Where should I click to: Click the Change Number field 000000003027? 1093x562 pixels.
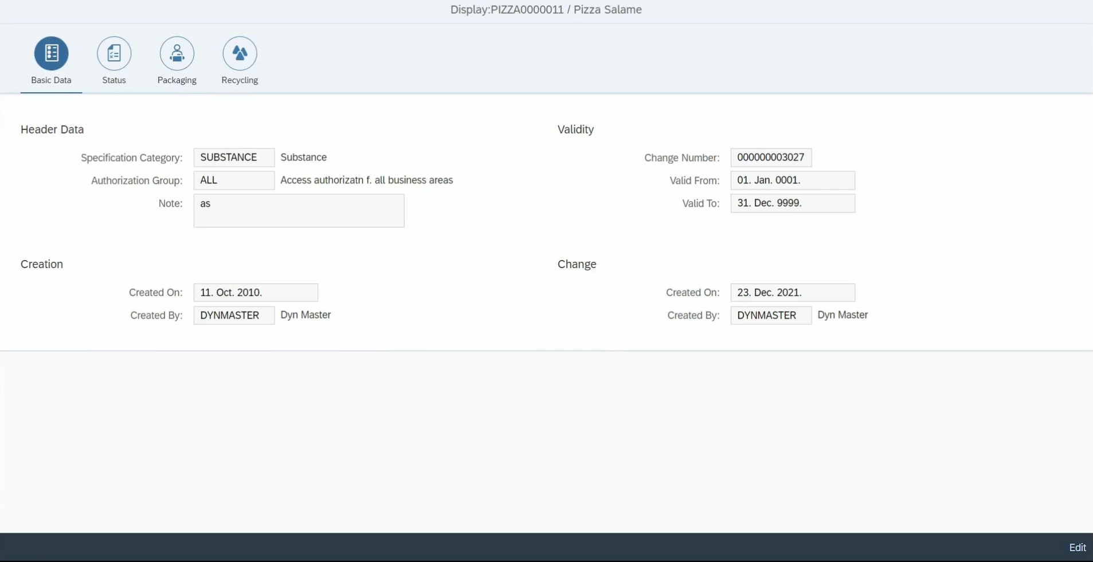[771, 158]
